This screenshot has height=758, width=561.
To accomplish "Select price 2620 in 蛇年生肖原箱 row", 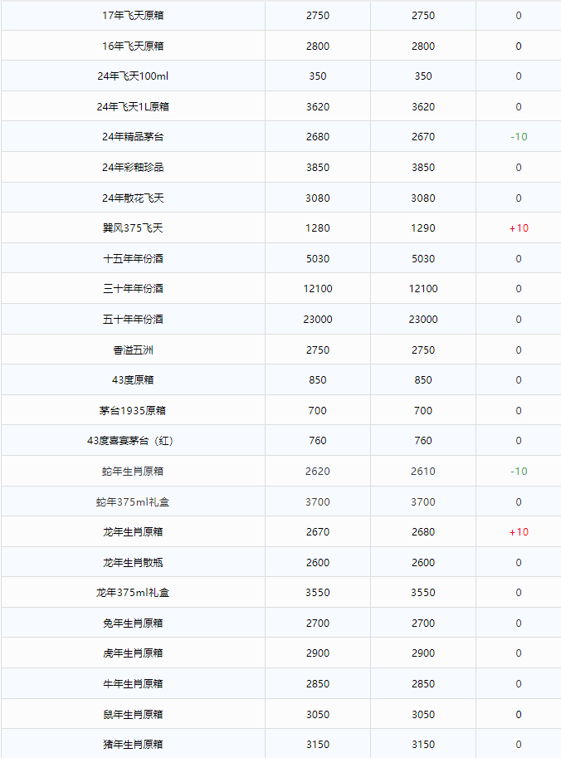I will 318,472.
